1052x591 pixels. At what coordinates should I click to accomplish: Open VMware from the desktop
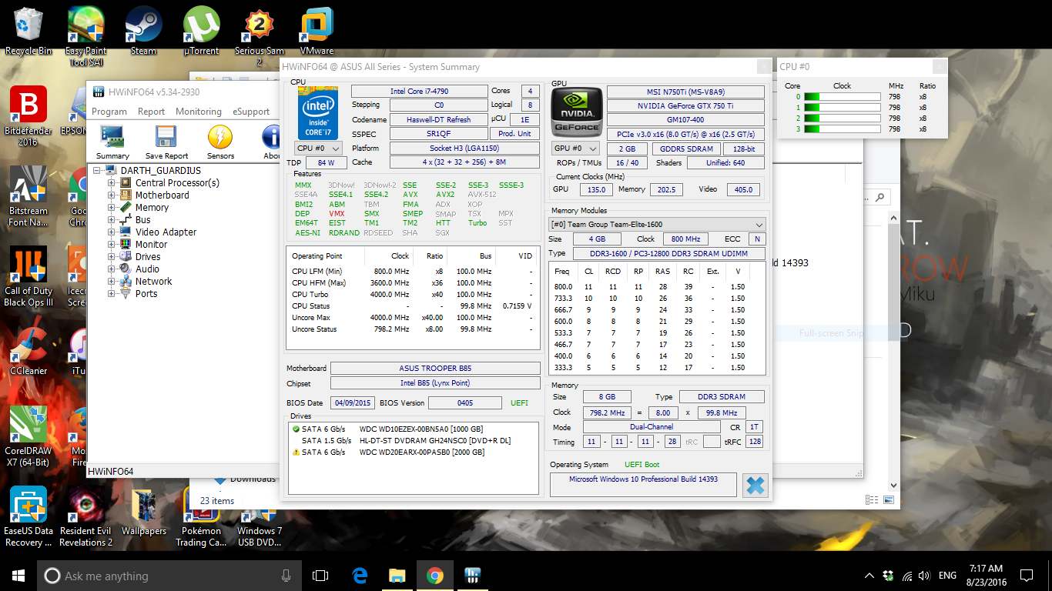pyautogui.click(x=317, y=23)
